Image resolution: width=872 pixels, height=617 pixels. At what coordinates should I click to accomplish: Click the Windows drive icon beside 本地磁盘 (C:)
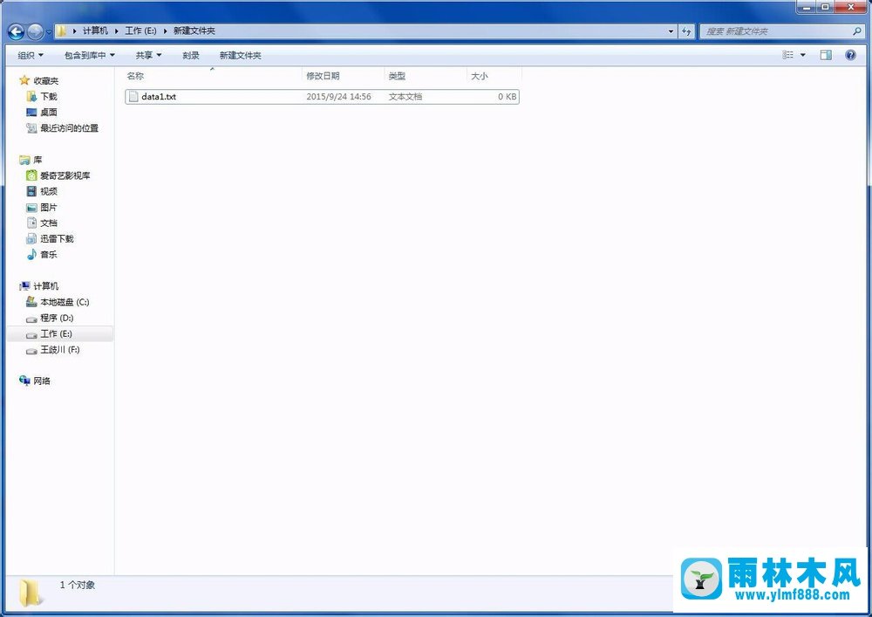tap(31, 302)
